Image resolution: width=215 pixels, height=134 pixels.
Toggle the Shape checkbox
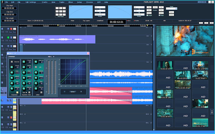pos(159,15)
